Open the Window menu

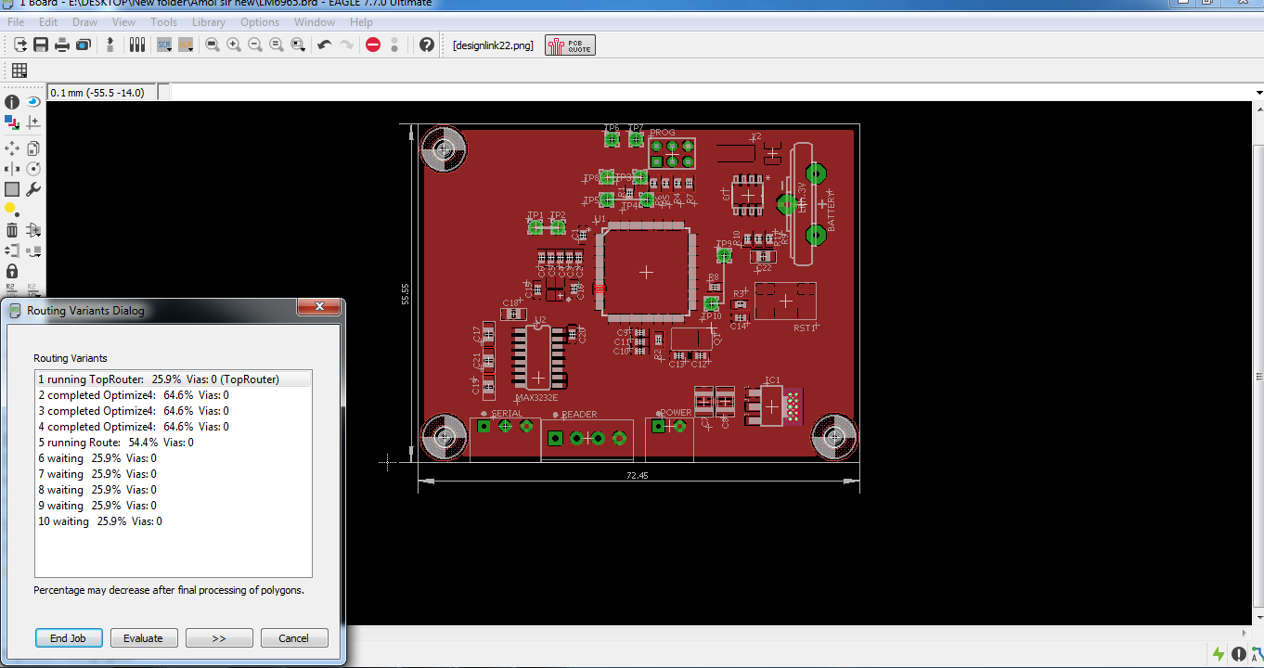[x=315, y=22]
